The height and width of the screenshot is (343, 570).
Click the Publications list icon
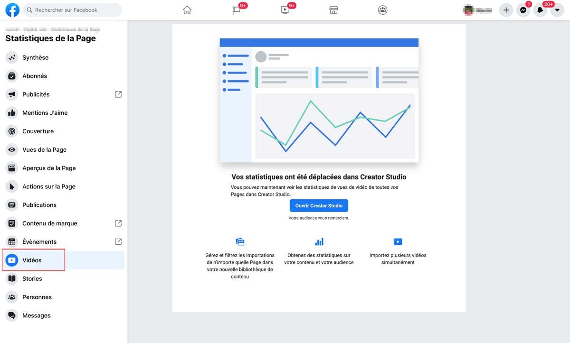click(12, 205)
